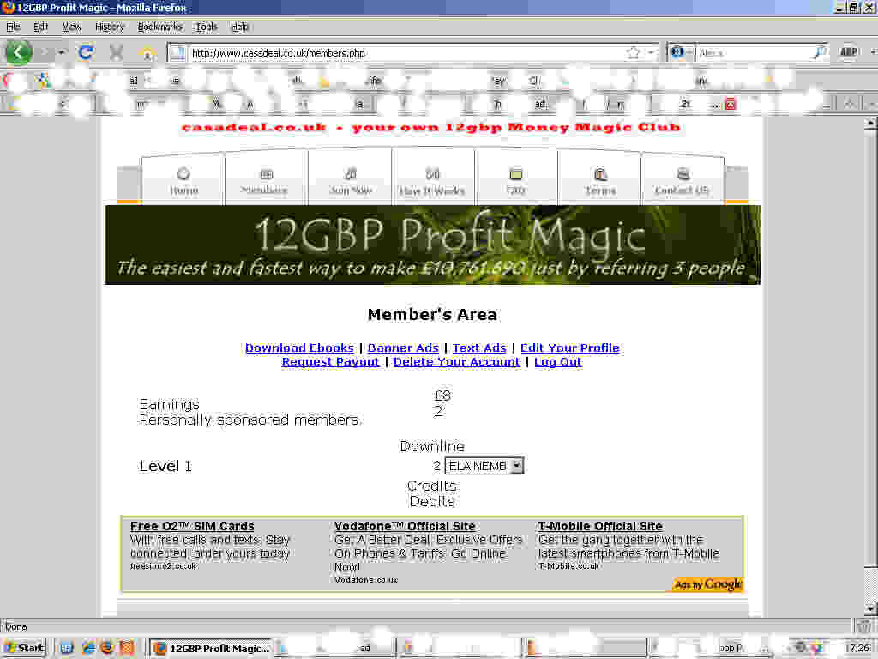Click the Member's Area heading

pyautogui.click(x=432, y=315)
